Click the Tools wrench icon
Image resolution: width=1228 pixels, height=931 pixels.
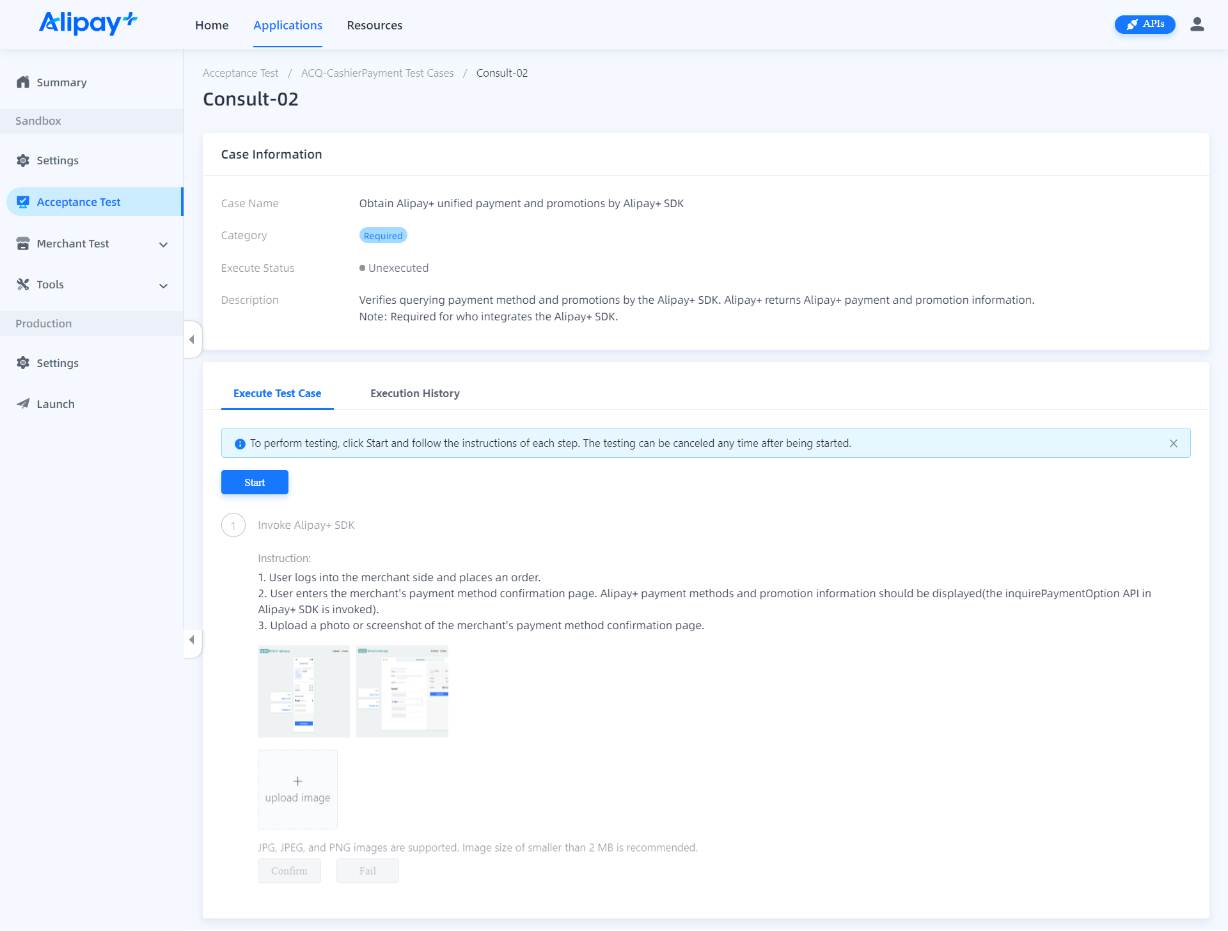(x=23, y=285)
